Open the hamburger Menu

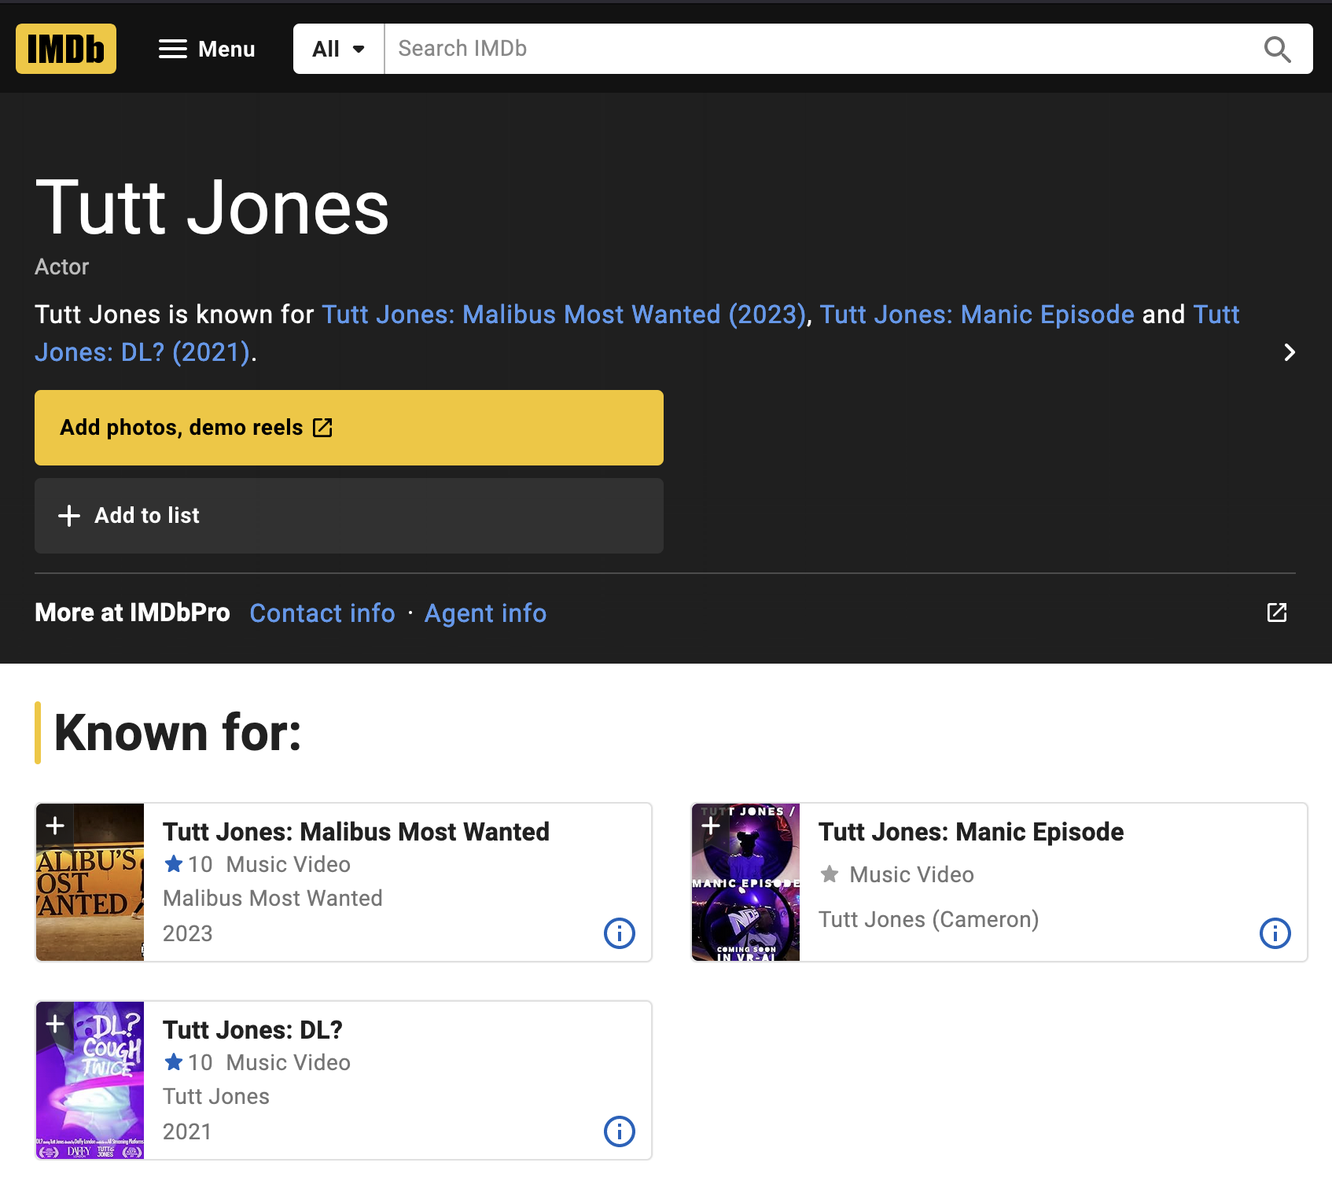tap(207, 49)
